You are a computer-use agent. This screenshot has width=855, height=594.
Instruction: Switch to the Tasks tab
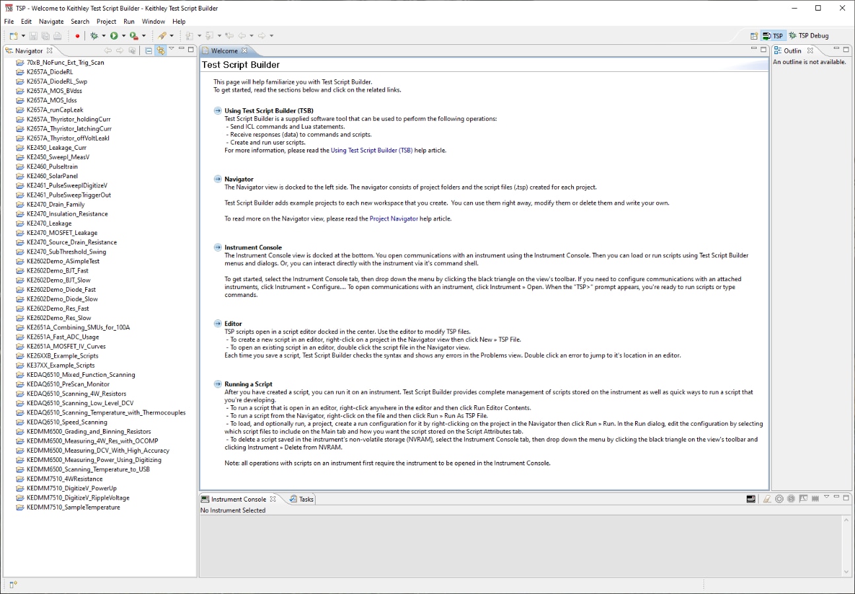(x=302, y=499)
